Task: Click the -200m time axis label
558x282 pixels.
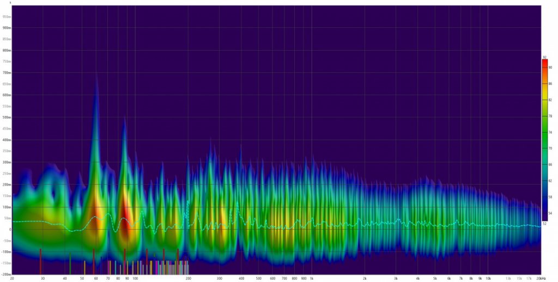Action: 6,274
